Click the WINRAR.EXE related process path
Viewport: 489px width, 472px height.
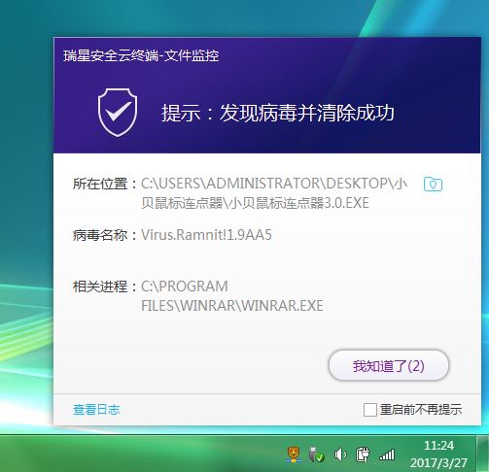tap(232, 296)
